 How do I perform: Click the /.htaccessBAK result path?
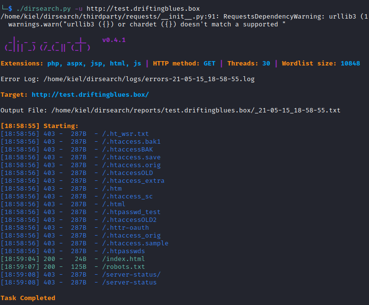[127, 150]
